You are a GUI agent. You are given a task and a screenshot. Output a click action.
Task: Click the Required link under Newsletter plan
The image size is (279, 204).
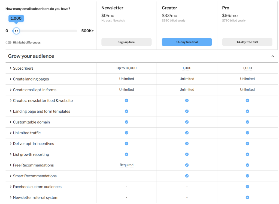point(126,165)
